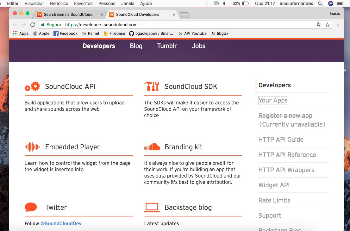Open the Your Apps sidebar link
The width and height of the screenshot is (350, 231).
[273, 100]
